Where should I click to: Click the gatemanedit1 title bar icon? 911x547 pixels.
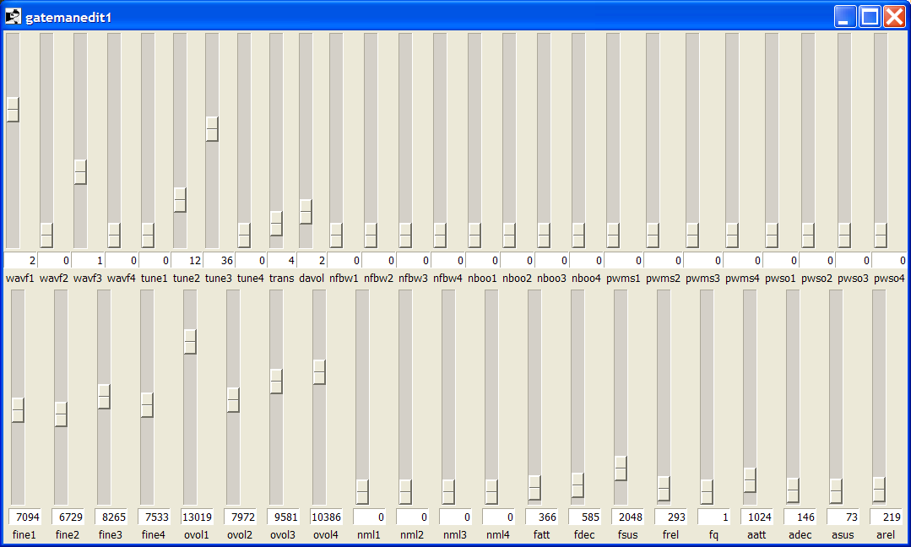(x=13, y=17)
